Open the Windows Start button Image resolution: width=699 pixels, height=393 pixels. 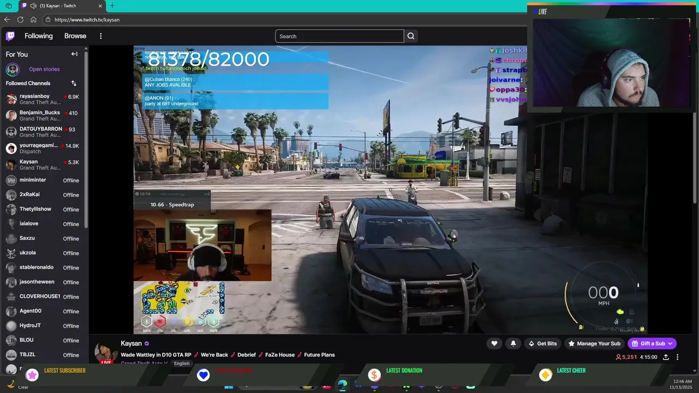pos(229,386)
